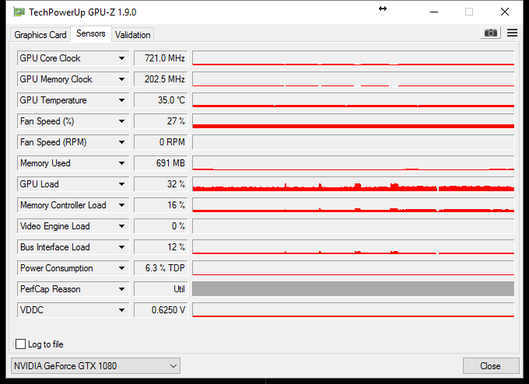Switch to the Graphics Card tab
This screenshot has width=529, height=384.
tap(40, 35)
